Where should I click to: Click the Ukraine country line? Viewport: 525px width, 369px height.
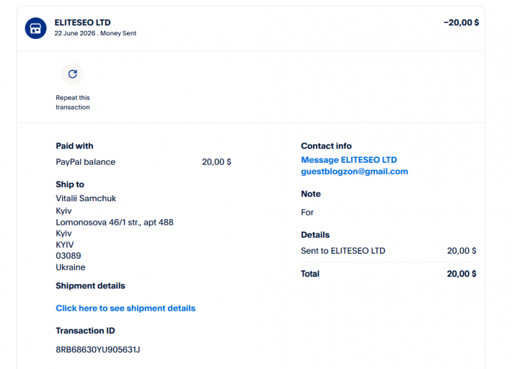click(71, 267)
